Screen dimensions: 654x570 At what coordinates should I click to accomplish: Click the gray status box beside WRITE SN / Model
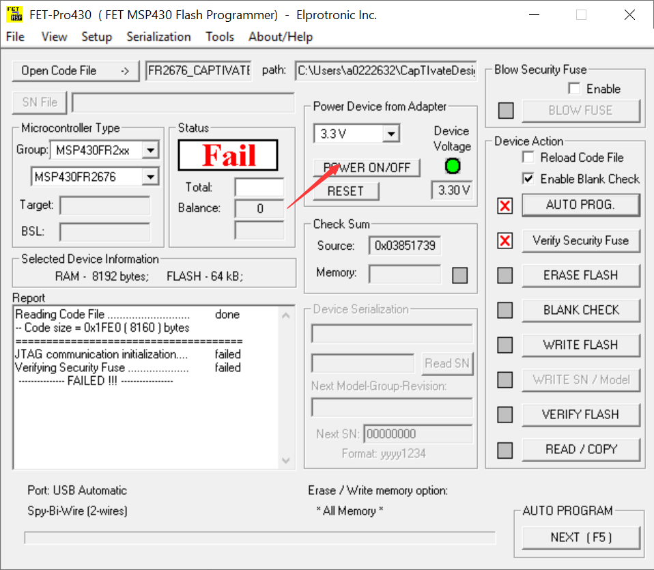pyautogui.click(x=505, y=380)
